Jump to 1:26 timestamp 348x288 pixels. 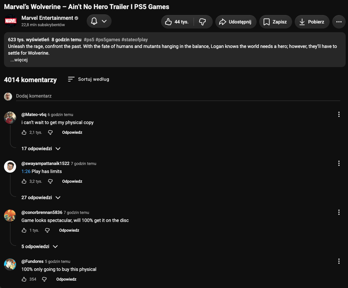coord(26,171)
